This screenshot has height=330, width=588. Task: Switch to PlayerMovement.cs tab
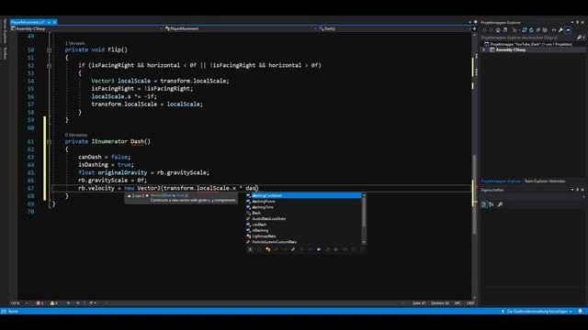28,22
